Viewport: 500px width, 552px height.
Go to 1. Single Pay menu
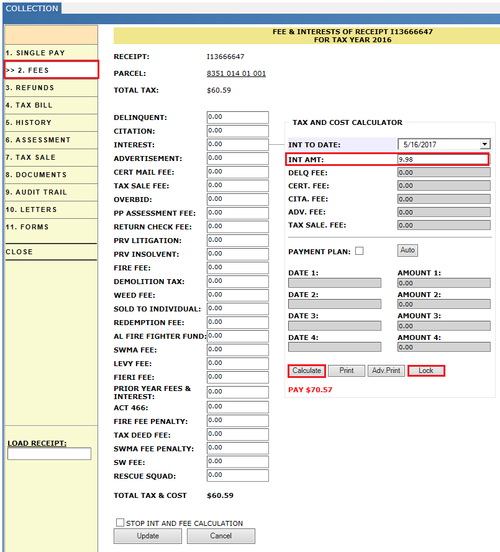[x=51, y=53]
